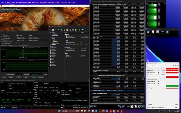
Task: Click Save Report icon in HWiNFO
Action: (153, 32)
